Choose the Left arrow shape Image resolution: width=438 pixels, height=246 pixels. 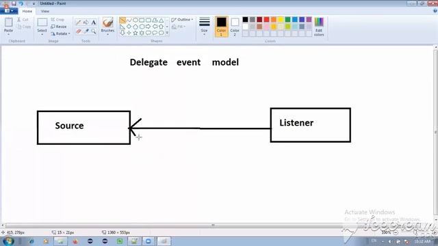coord(155,27)
